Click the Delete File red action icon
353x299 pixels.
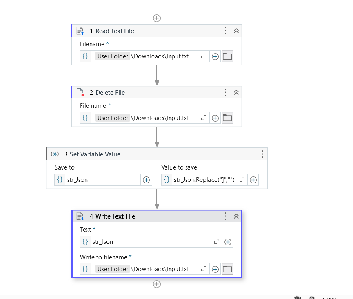[x=81, y=92]
